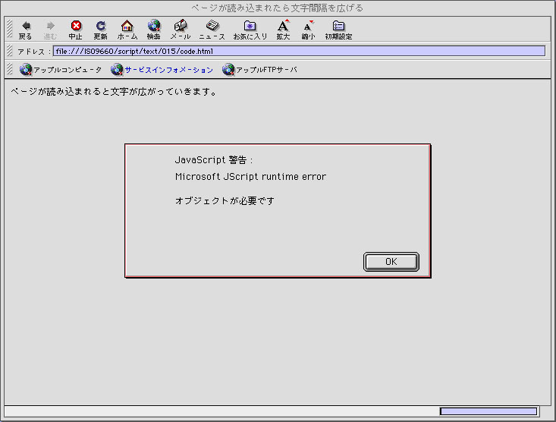Click the grip handle beside the アドレス bar
This screenshot has width=556, height=422.
pyautogui.click(x=10, y=52)
